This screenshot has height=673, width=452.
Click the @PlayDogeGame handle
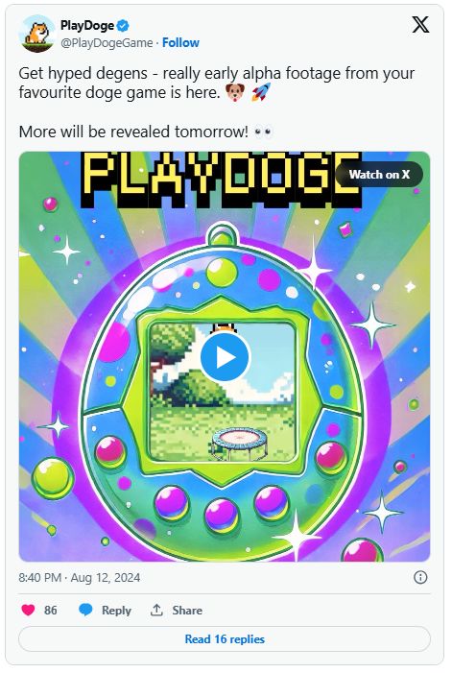pyautogui.click(x=107, y=43)
